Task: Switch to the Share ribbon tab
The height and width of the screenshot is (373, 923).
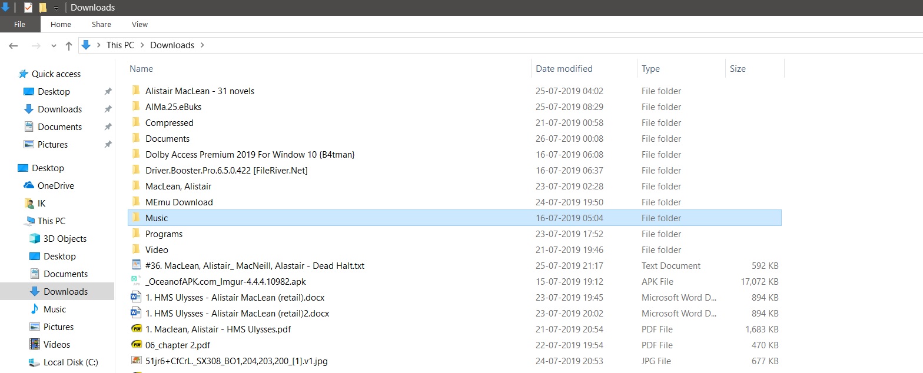Action: [x=101, y=24]
